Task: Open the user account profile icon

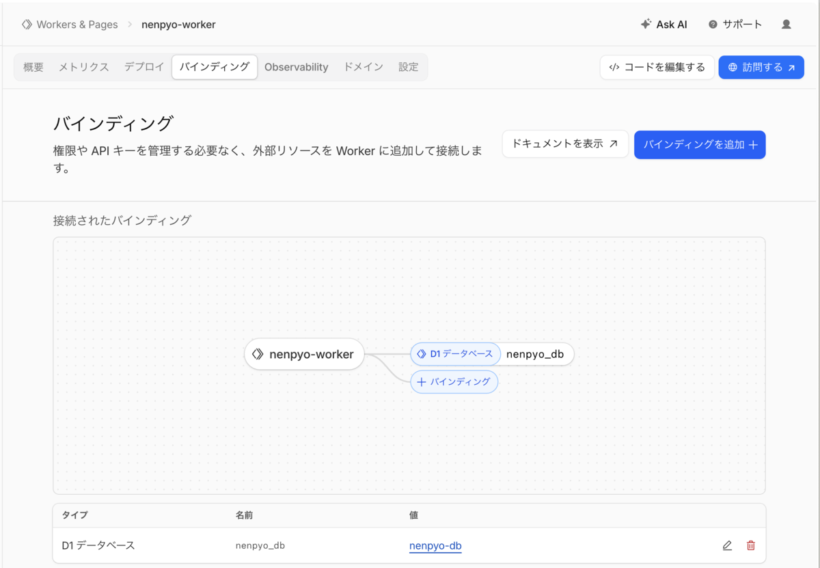Action: pyautogui.click(x=786, y=25)
